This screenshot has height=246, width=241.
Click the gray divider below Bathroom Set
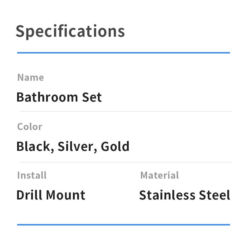[x=125, y=111]
